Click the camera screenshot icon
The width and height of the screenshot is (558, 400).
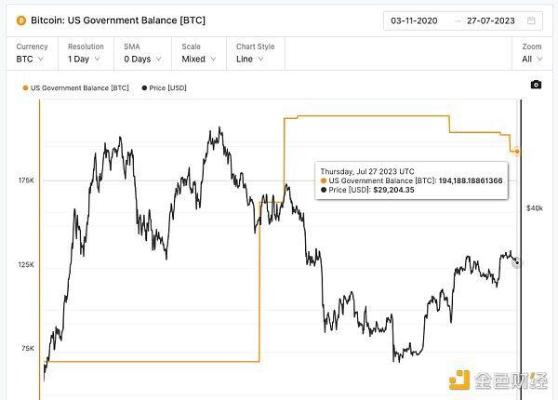coord(536,85)
